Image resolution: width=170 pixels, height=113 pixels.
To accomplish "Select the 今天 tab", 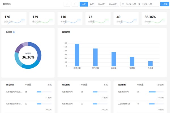I will 84,4.
